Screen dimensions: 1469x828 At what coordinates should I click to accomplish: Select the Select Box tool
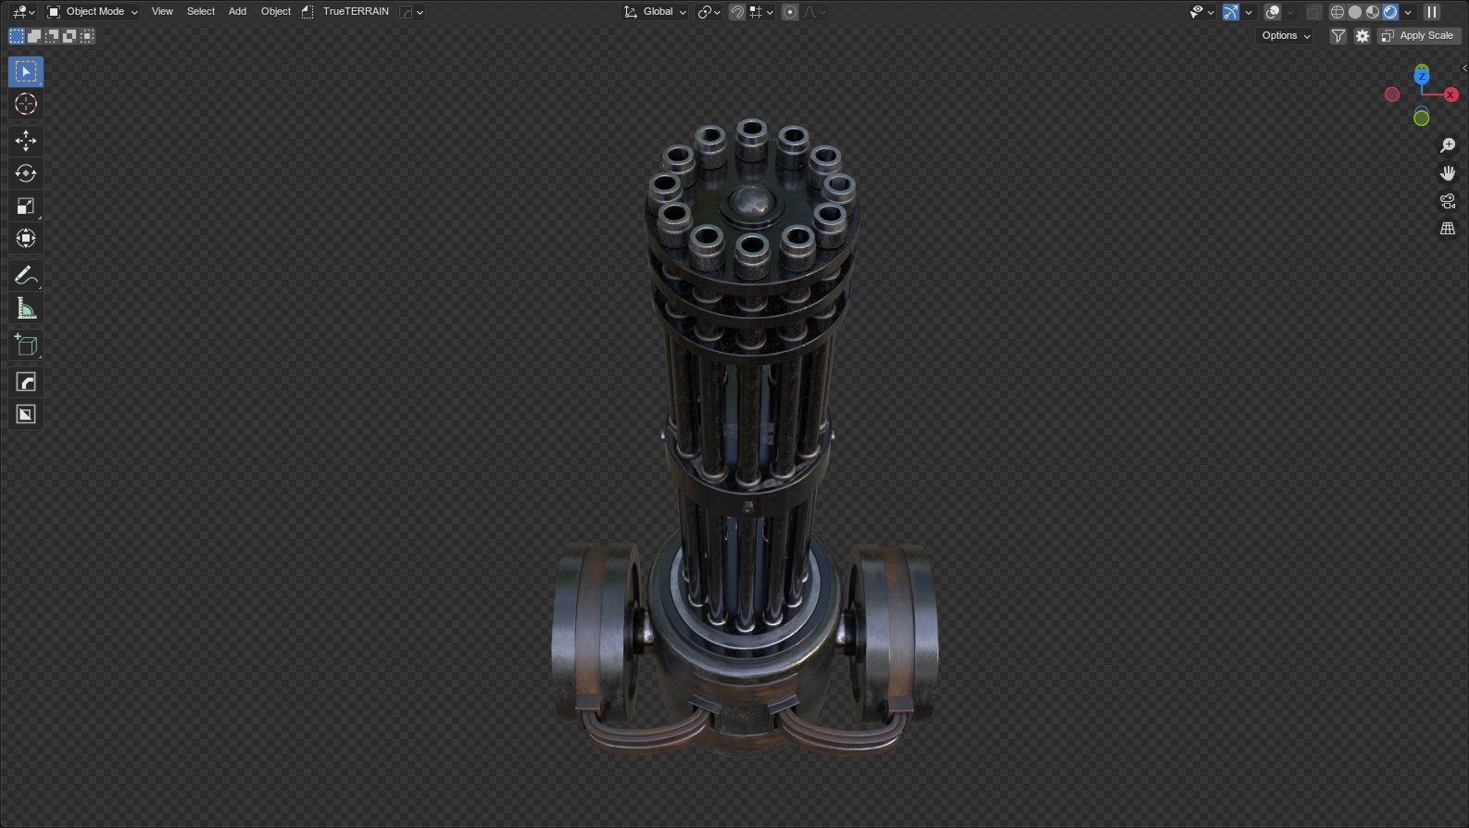tap(26, 71)
